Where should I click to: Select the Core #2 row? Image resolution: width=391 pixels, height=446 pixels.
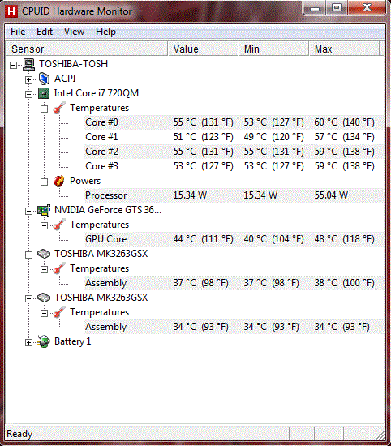click(x=234, y=152)
